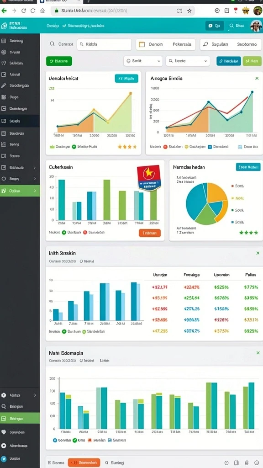Click the Boms item in the bottom bar
The width and height of the screenshot is (263, 468).
click(56, 463)
